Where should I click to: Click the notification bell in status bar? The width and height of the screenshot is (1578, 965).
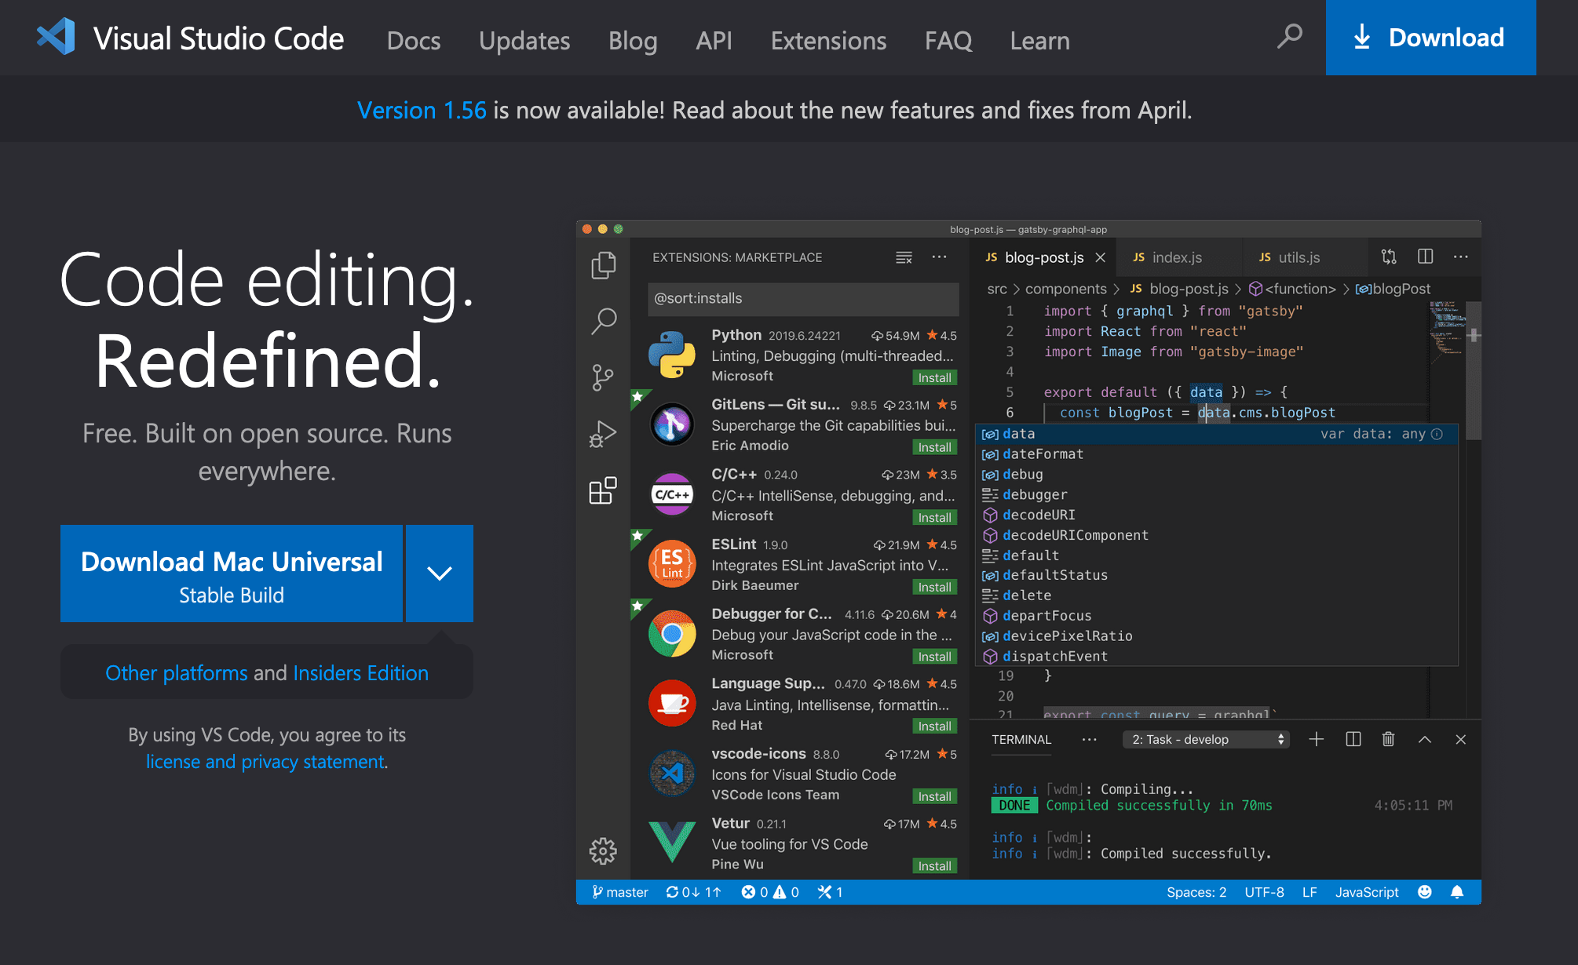(1457, 892)
